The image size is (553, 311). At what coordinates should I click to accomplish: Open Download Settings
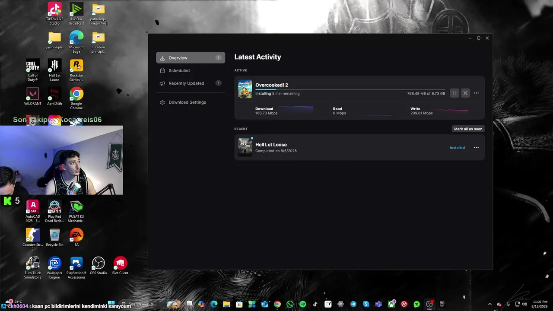pos(191,102)
